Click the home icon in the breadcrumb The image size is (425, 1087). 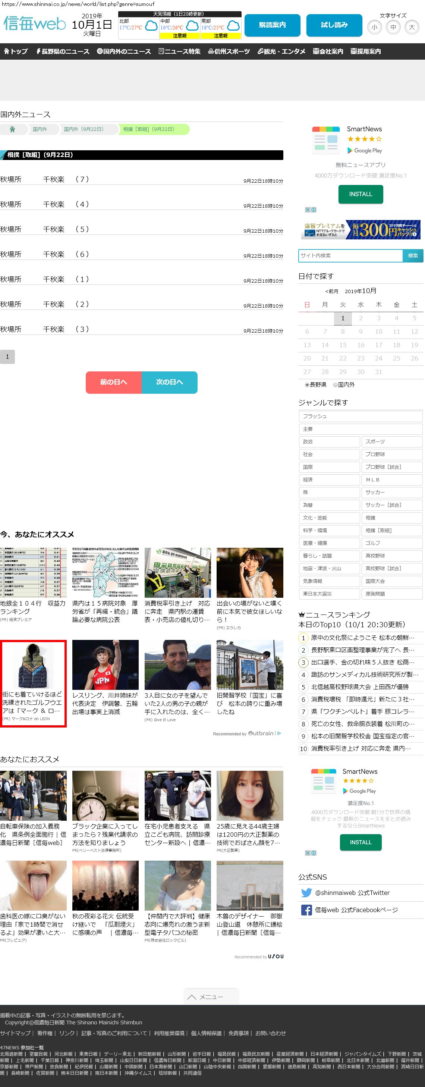tap(12, 129)
